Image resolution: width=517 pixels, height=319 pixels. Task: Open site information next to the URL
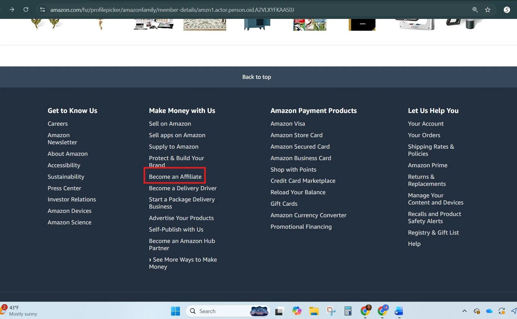pyautogui.click(x=42, y=10)
